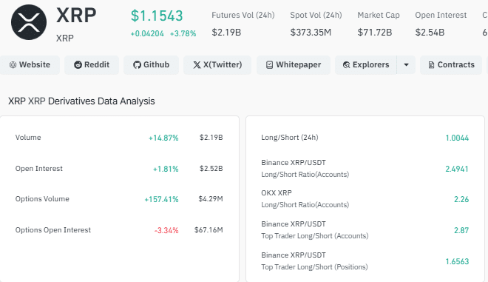Select the $2.19B value in Volume row
The image size is (488, 282).
(x=211, y=138)
